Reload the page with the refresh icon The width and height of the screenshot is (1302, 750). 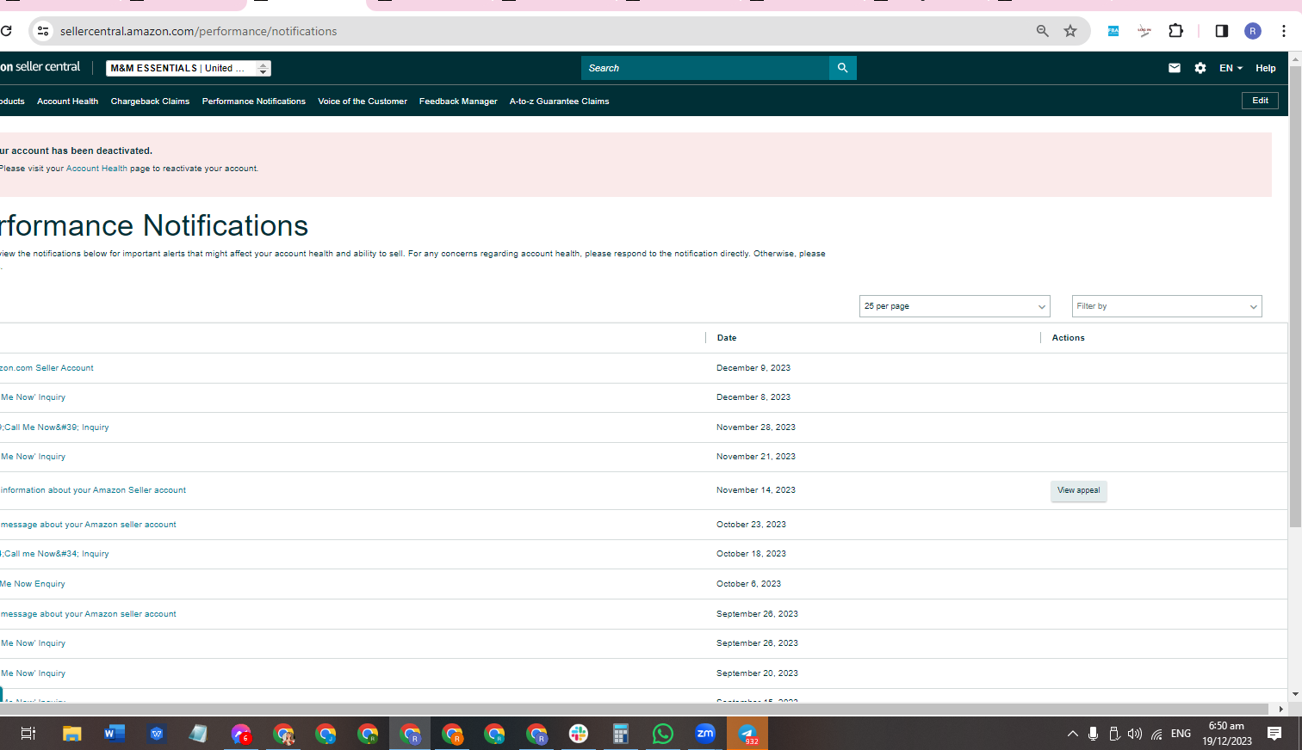6,31
